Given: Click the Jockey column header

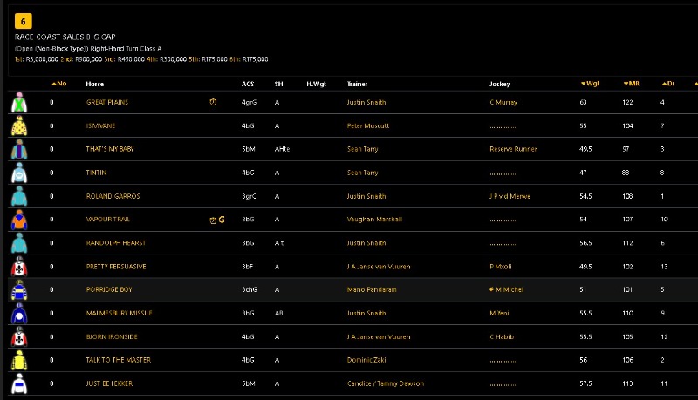Looking at the screenshot, I should (x=500, y=84).
